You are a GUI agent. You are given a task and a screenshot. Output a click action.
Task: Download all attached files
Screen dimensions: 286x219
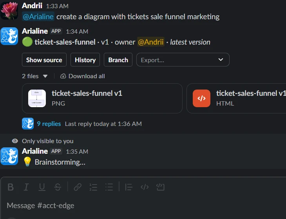tap(83, 76)
